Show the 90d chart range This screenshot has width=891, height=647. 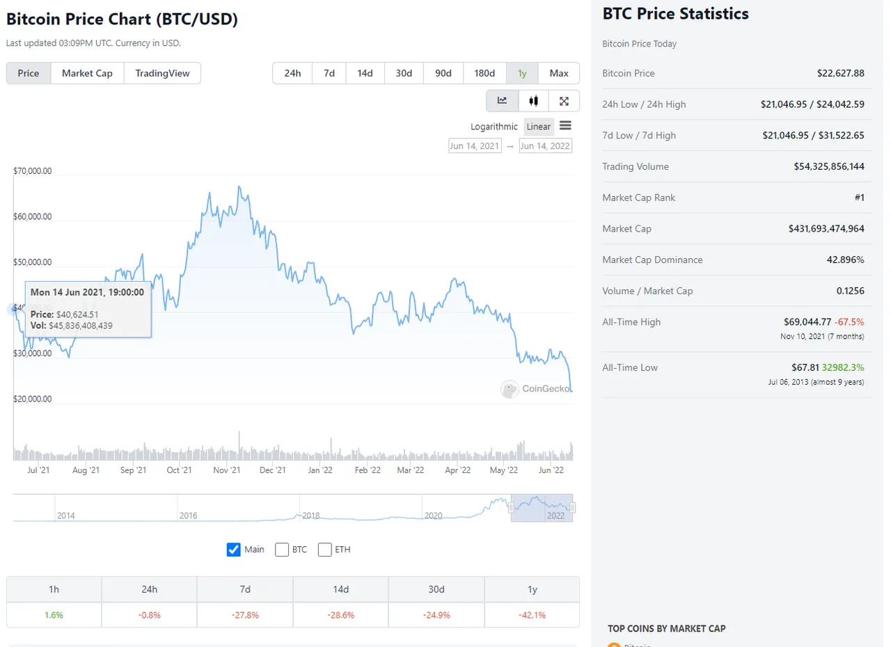(443, 73)
